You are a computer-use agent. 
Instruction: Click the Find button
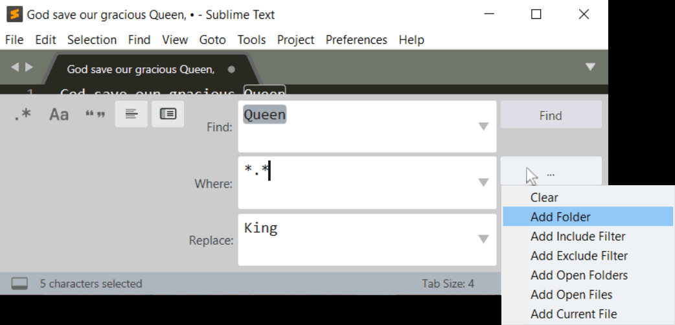point(551,115)
